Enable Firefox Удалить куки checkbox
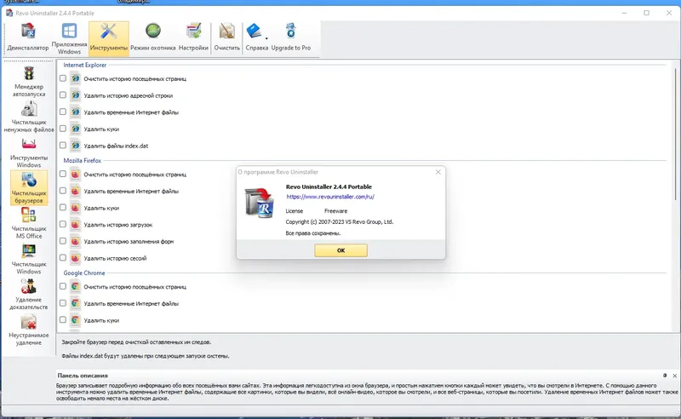The height and width of the screenshot is (419, 681). click(63, 207)
